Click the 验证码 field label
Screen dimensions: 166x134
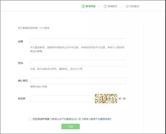(x=22, y=99)
